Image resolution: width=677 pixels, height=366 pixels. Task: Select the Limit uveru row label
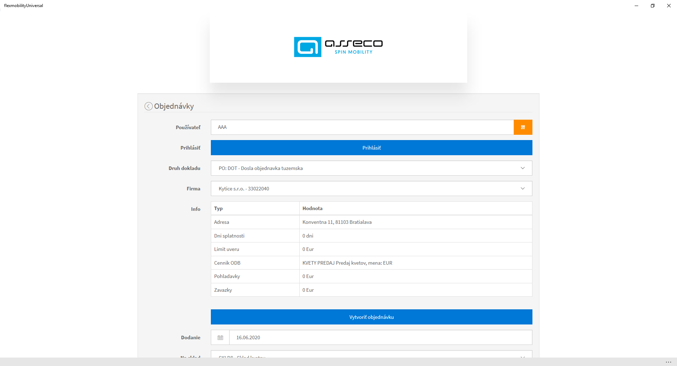click(226, 249)
